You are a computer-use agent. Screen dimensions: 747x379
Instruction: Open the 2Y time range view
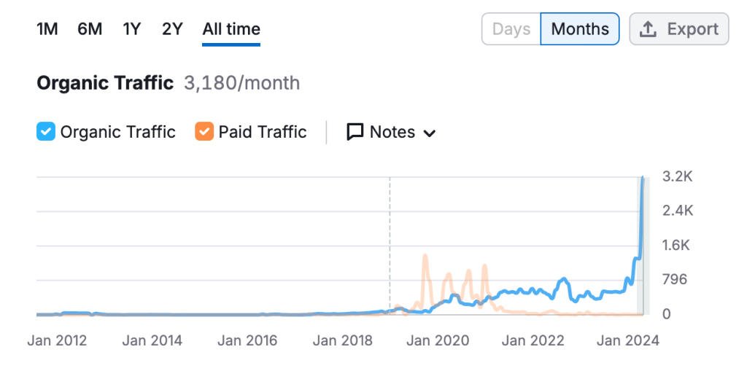click(172, 29)
